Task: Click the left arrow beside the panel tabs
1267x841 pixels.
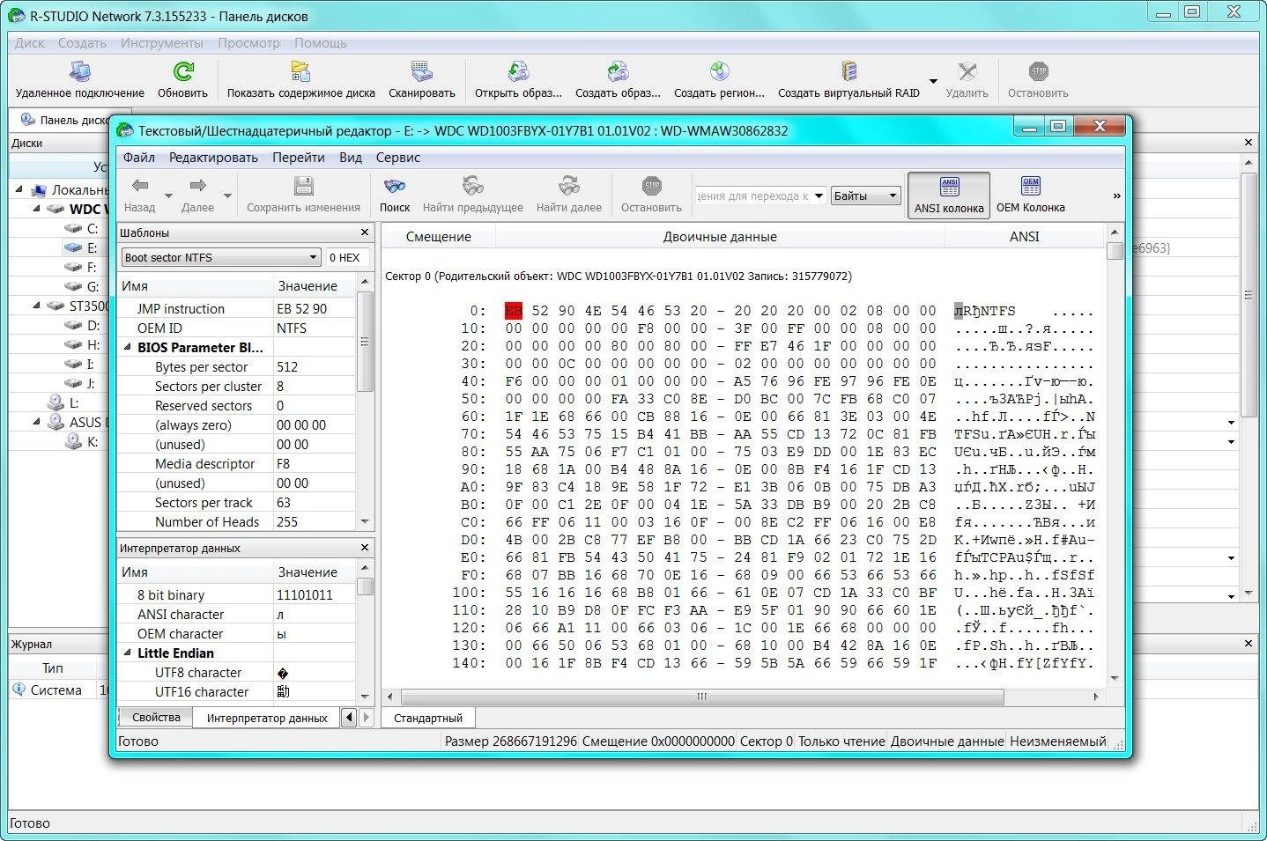Action: [x=349, y=717]
